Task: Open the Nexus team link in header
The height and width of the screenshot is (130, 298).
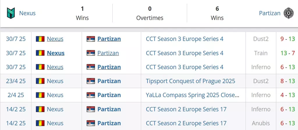Action: point(27,13)
